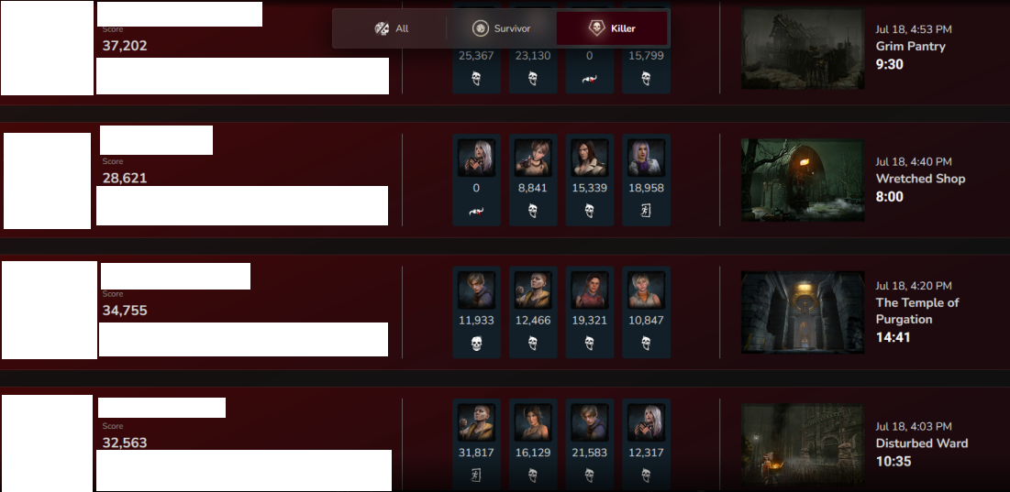The image size is (1010, 492).
Task: Open the Wretched Shop map thumbnail
Action: 803,180
